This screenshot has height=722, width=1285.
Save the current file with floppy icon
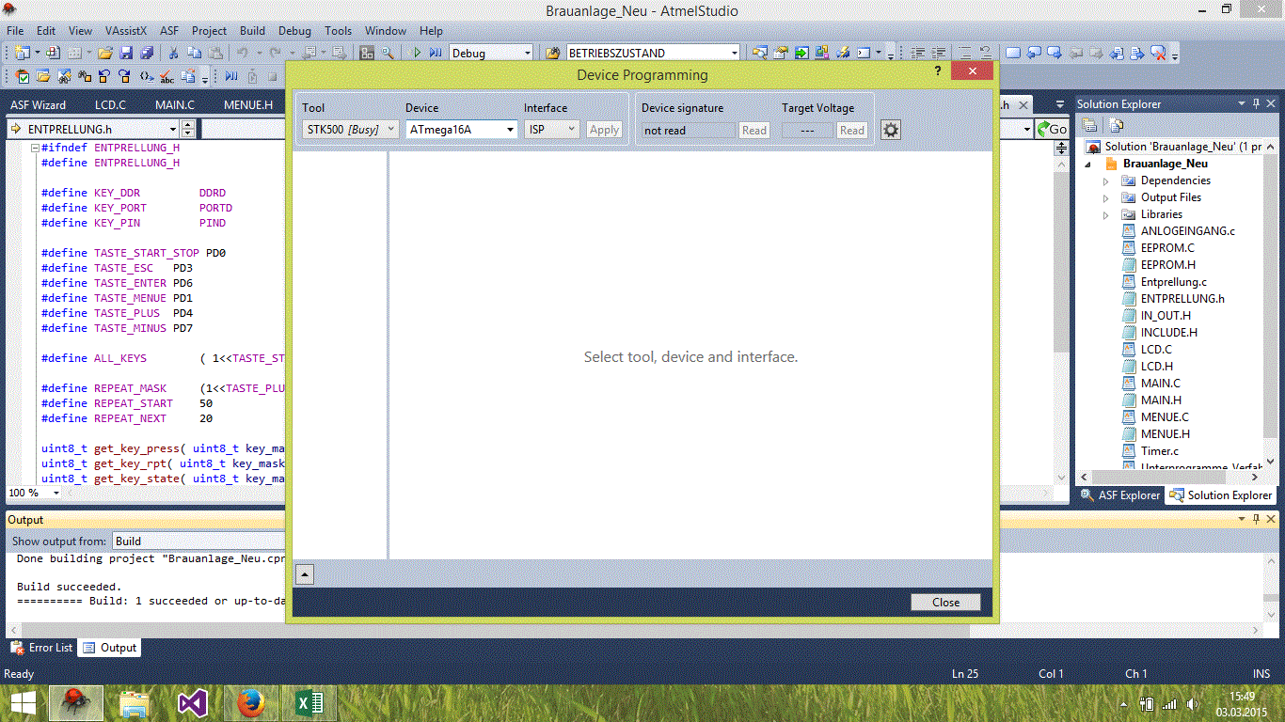click(x=126, y=53)
